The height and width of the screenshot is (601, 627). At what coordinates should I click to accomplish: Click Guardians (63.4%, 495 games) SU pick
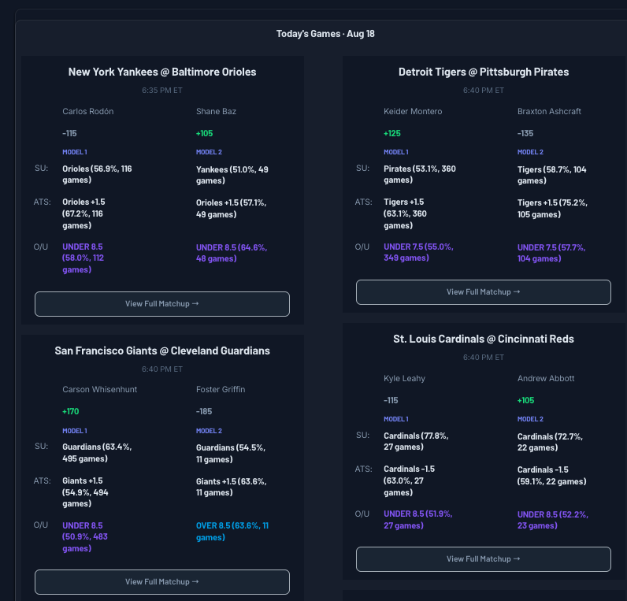point(97,453)
